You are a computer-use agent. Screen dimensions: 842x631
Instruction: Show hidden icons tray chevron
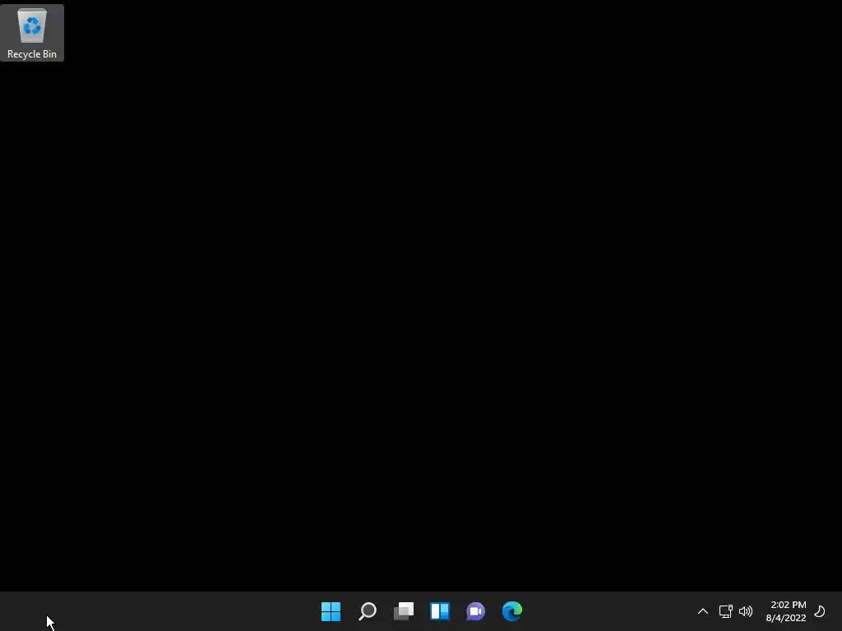click(703, 611)
